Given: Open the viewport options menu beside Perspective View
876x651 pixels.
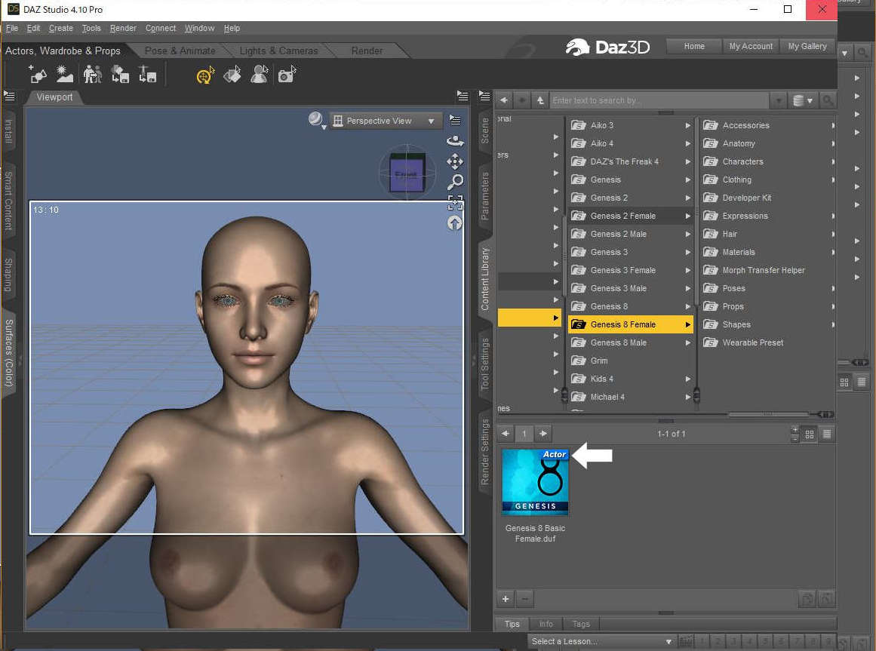Looking at the screenshot, I should [x=455, y=121].
